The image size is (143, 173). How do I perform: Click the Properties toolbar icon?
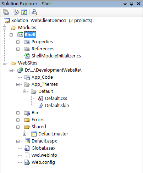click(x=6, y=12)
